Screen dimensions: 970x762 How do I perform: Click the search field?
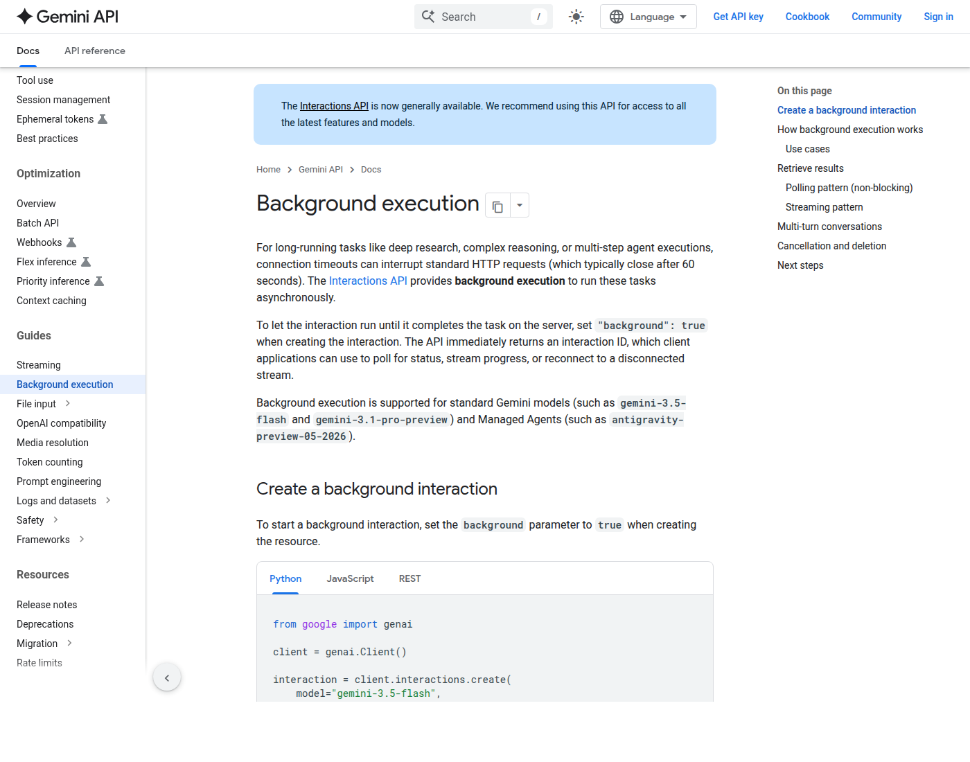(484, 17)
